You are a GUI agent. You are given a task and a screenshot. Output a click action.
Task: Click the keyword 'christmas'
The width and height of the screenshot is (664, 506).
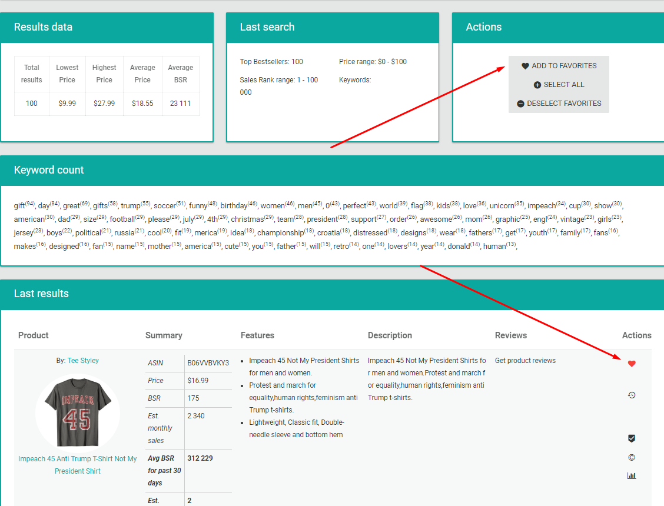pos(247,219)
